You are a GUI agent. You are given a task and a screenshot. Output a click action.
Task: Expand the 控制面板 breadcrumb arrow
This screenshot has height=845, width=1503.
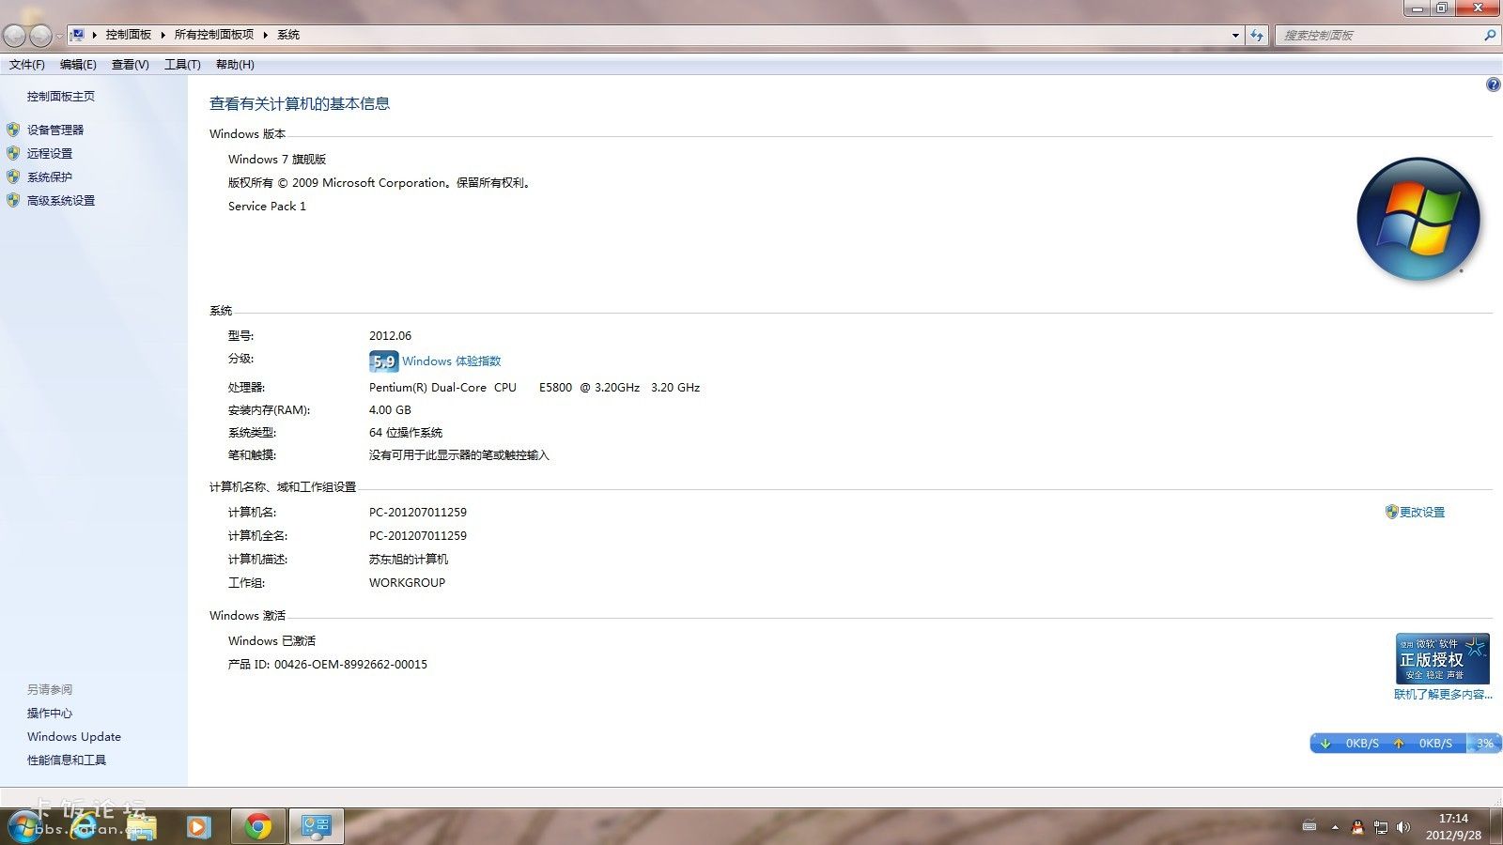[163, 35]
